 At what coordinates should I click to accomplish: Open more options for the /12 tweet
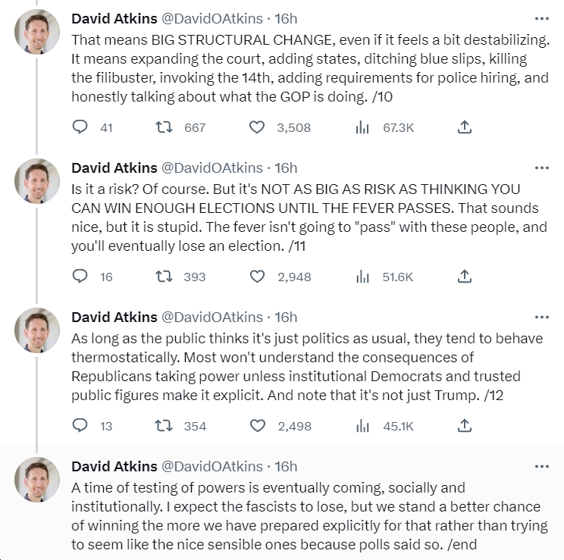(x=542, y=318)
